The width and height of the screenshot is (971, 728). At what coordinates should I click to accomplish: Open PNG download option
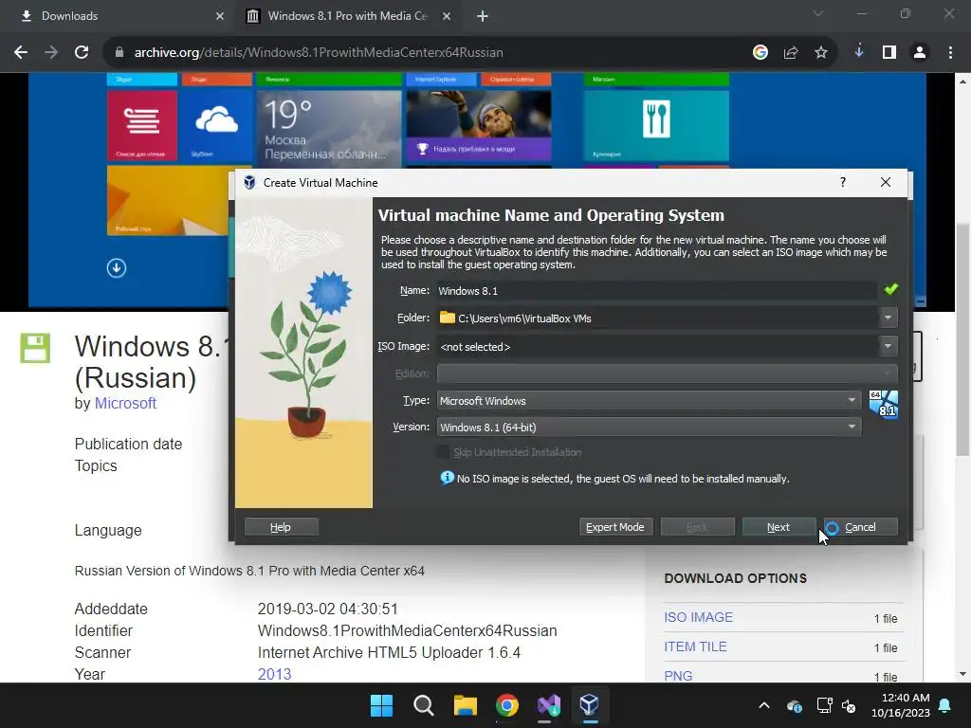(678, 675)
